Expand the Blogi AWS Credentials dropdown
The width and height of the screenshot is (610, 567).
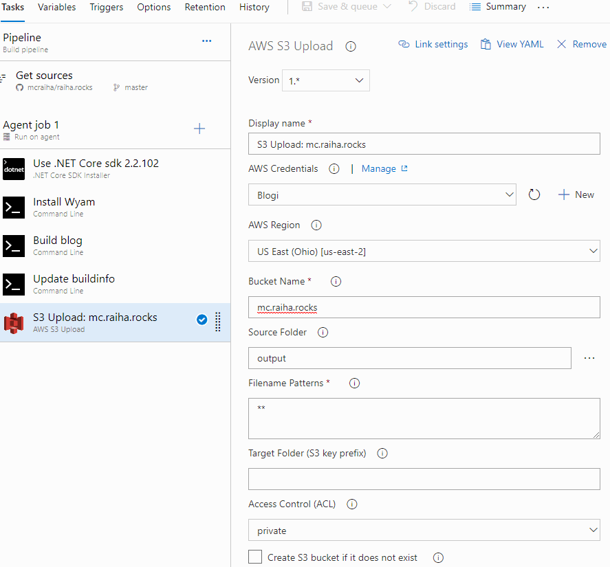(x=382, y=194)
